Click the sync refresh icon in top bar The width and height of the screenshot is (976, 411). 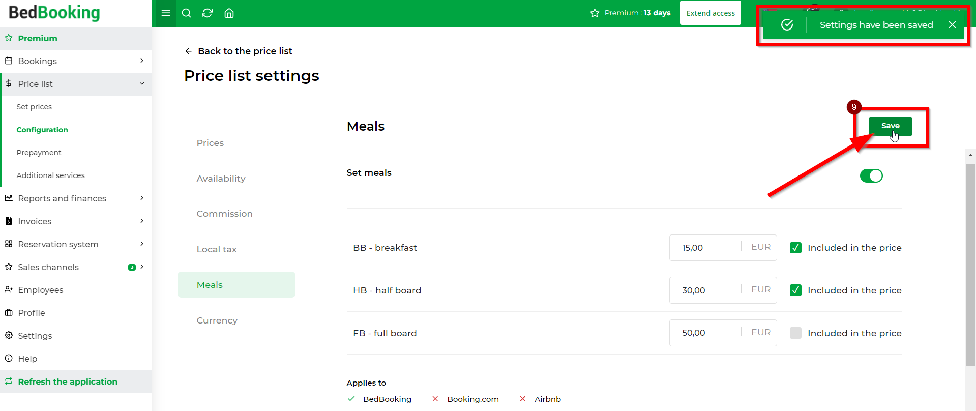pyautogui.click(x=207, y=13)
